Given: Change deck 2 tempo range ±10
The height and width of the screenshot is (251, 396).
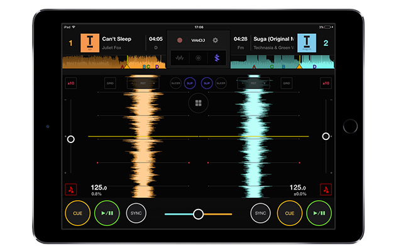Looking at the screenshot, I should coord(326,83).
